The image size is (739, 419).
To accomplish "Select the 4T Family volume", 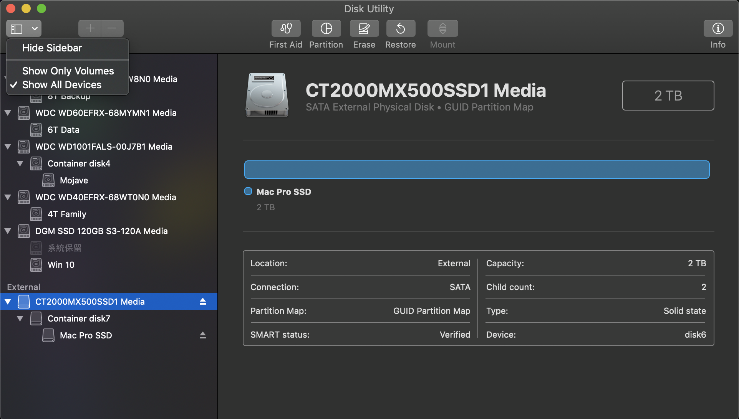I will [x=109, y=214].
